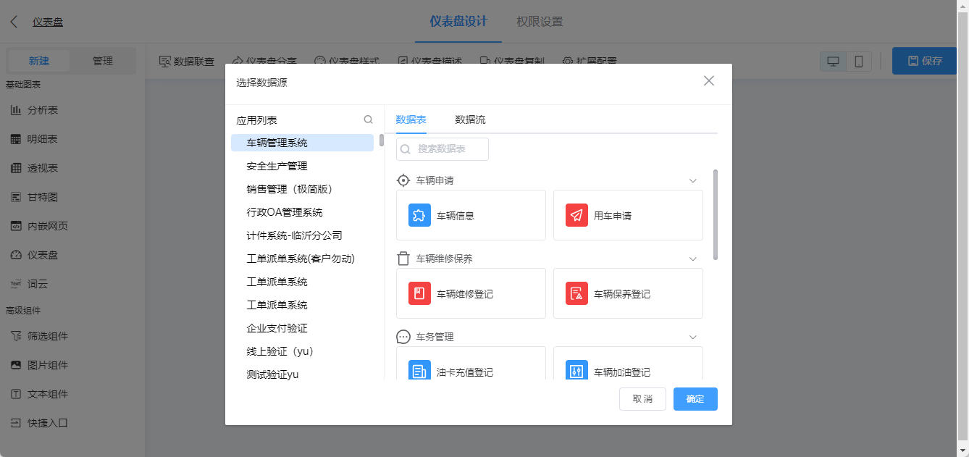Collapse the 车务管理 group
The height and width of the screenshot is (457, 969).
tap(693, 336)
